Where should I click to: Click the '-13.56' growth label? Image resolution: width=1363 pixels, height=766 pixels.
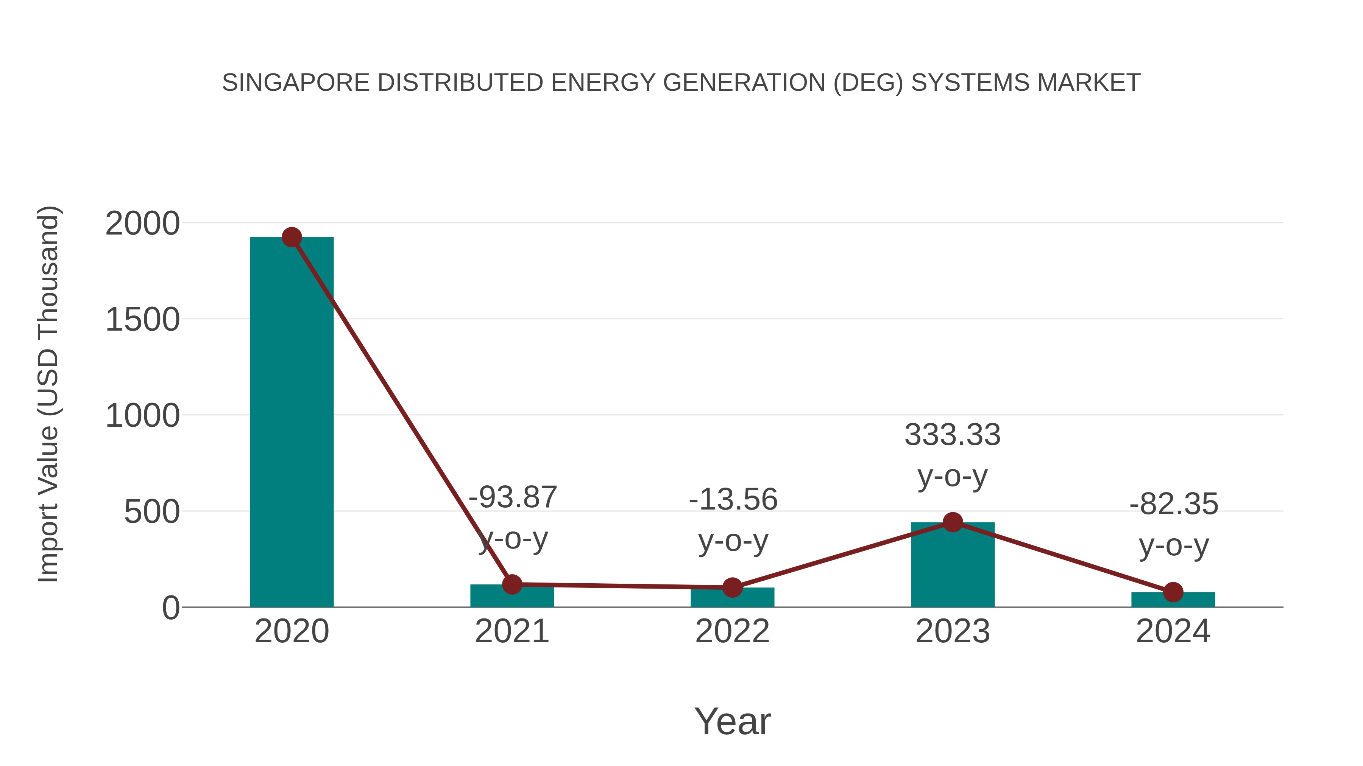pos(733,500)
